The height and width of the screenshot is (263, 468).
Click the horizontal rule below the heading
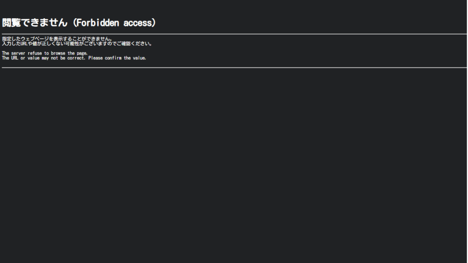pyautogui.click(x=234, y=34)
